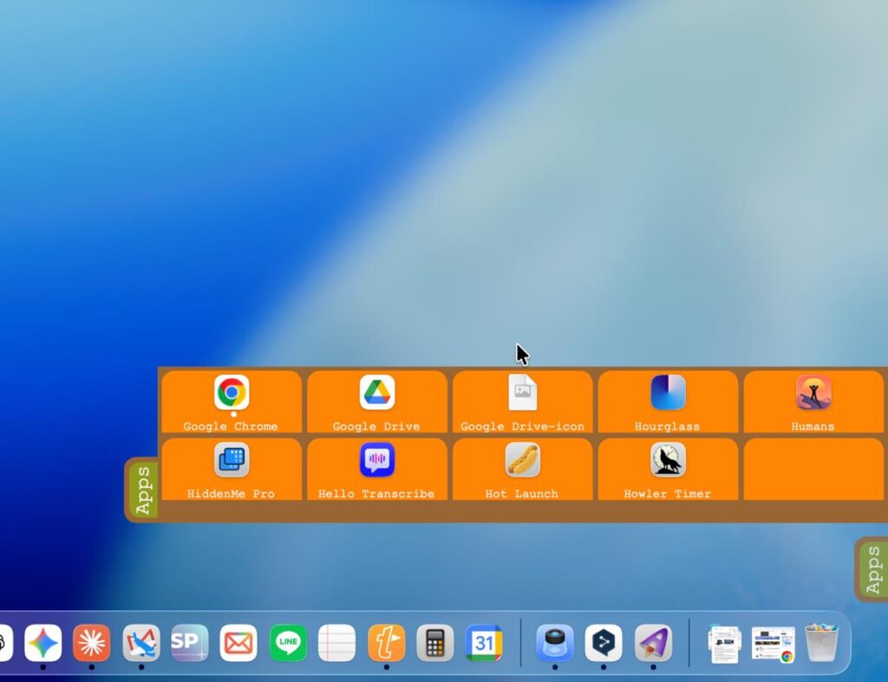
Task: Open the document stack beside the Dock separator
Action: (x=724, y=644)
